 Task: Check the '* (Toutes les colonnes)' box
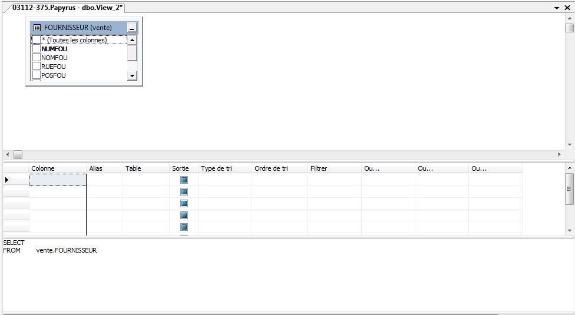tap(37, 40)
